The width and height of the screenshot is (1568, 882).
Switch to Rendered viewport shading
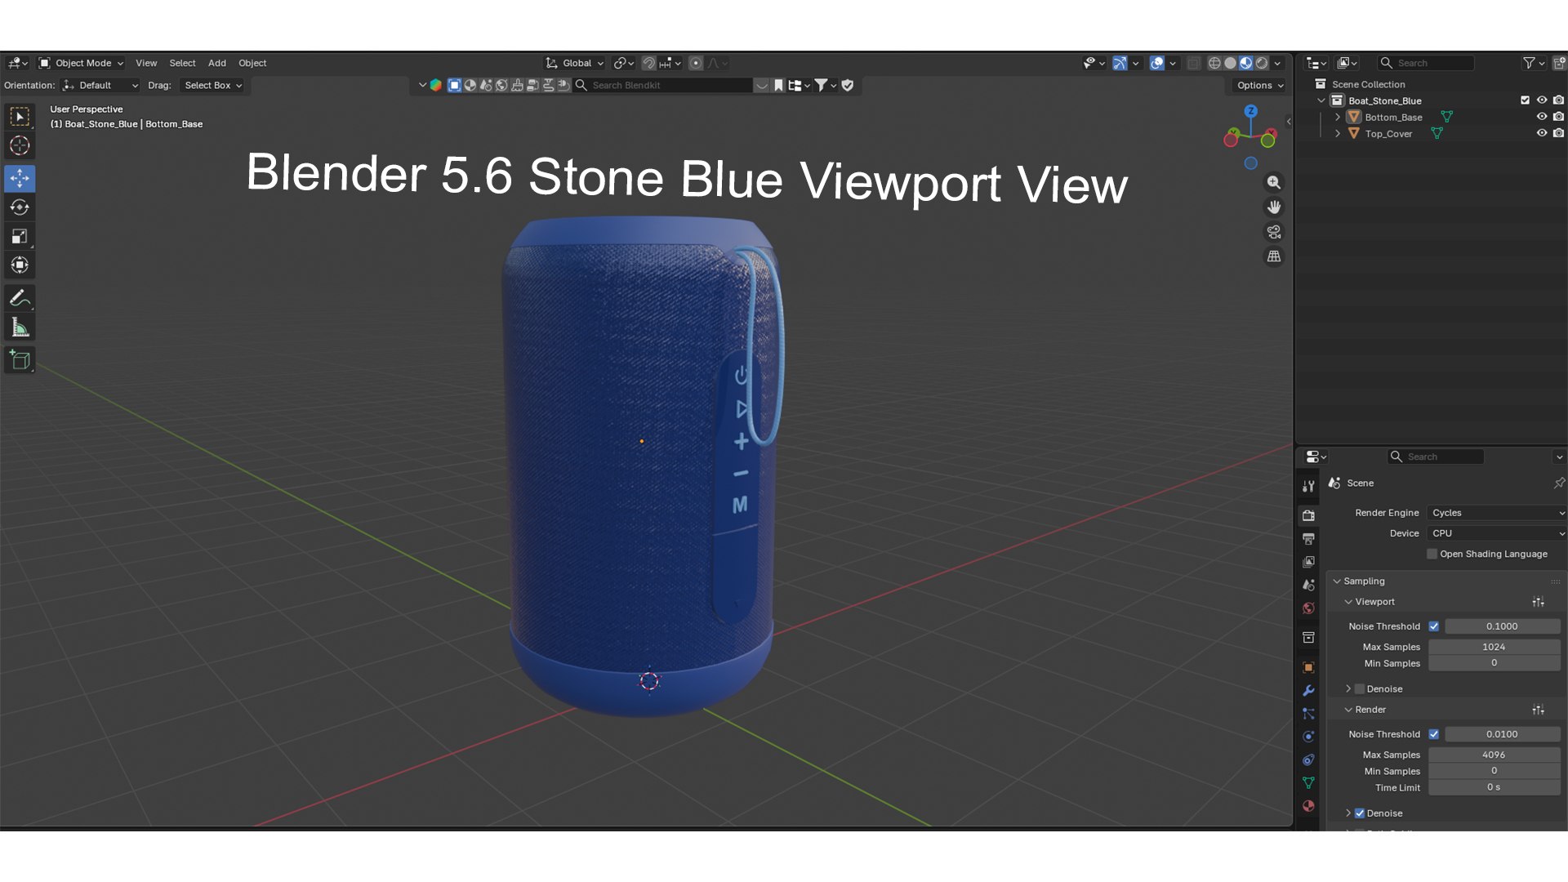point(1262,63)
